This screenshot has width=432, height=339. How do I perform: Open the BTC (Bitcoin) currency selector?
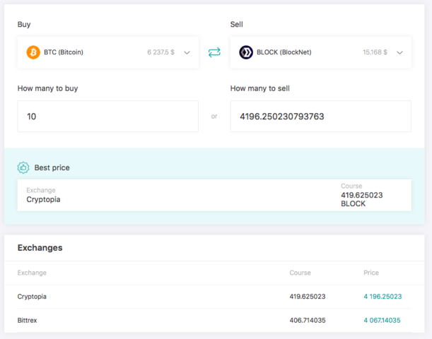[x=108, y=52]
